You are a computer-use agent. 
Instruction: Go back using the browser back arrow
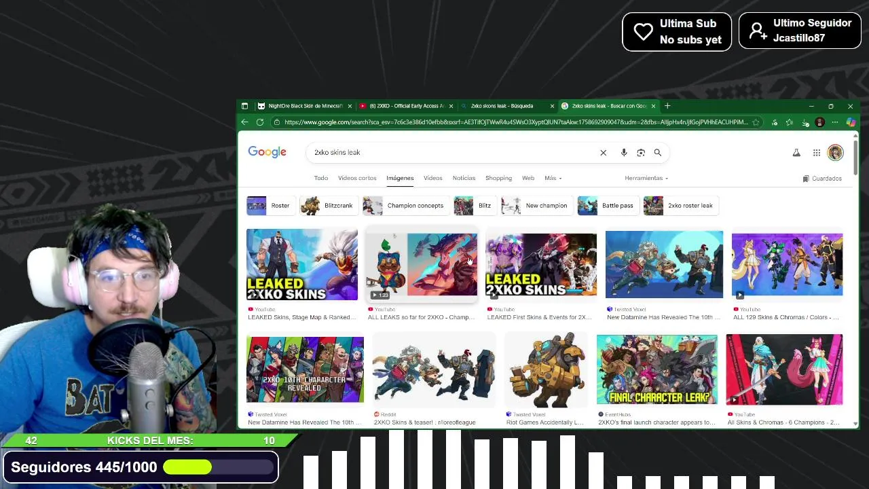click(x=244, y=122)
